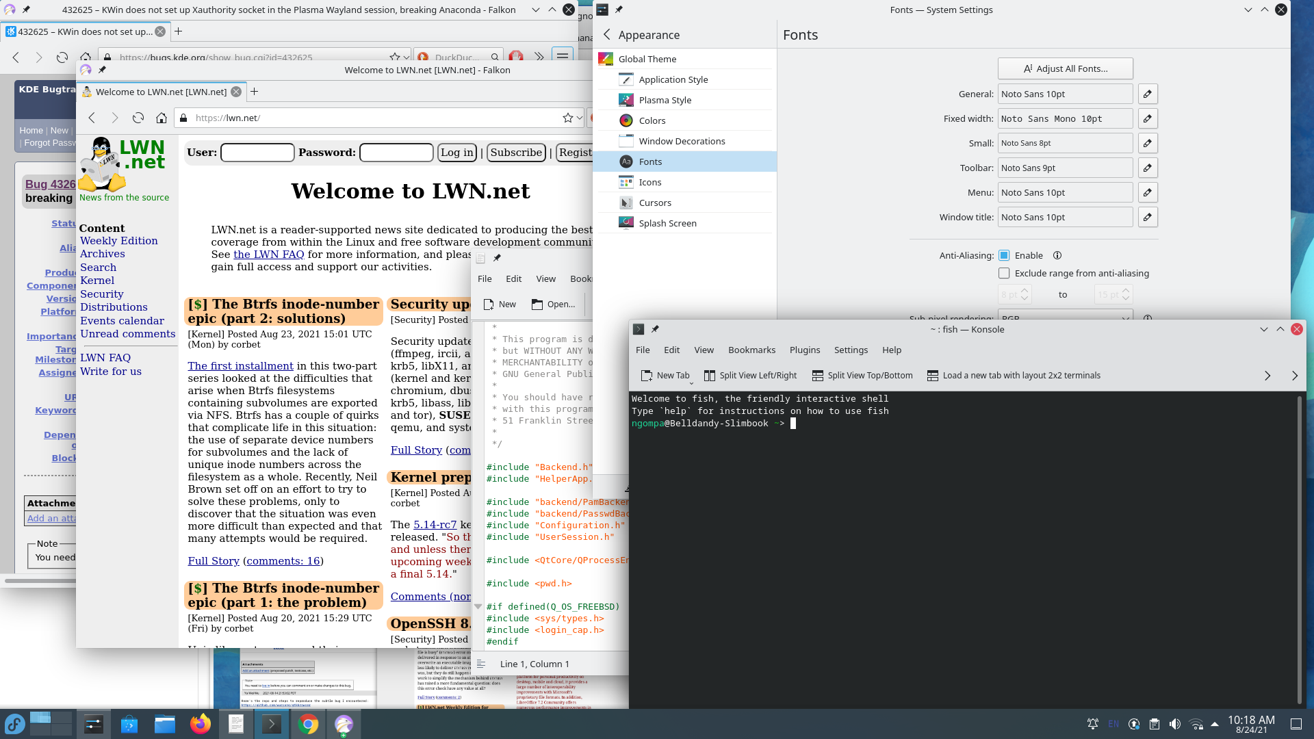Image resolution: width=1314 pixels, height=739 pixels.
Task: Open the Bookmarks menu in Konsole
Action: [x=751, y=350]
